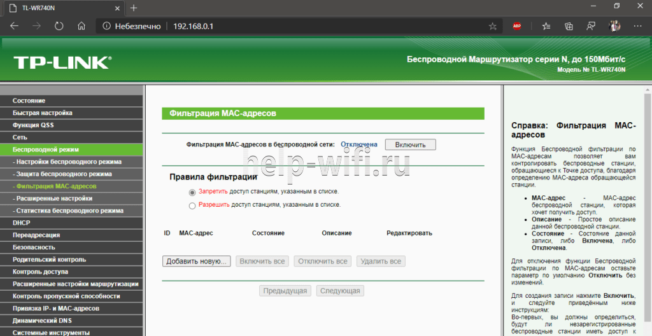The height and width of the screenshot is (336, 652).
Task: Open the Collections panel icon
Action: pyautogui.click(x=569, y=26)
